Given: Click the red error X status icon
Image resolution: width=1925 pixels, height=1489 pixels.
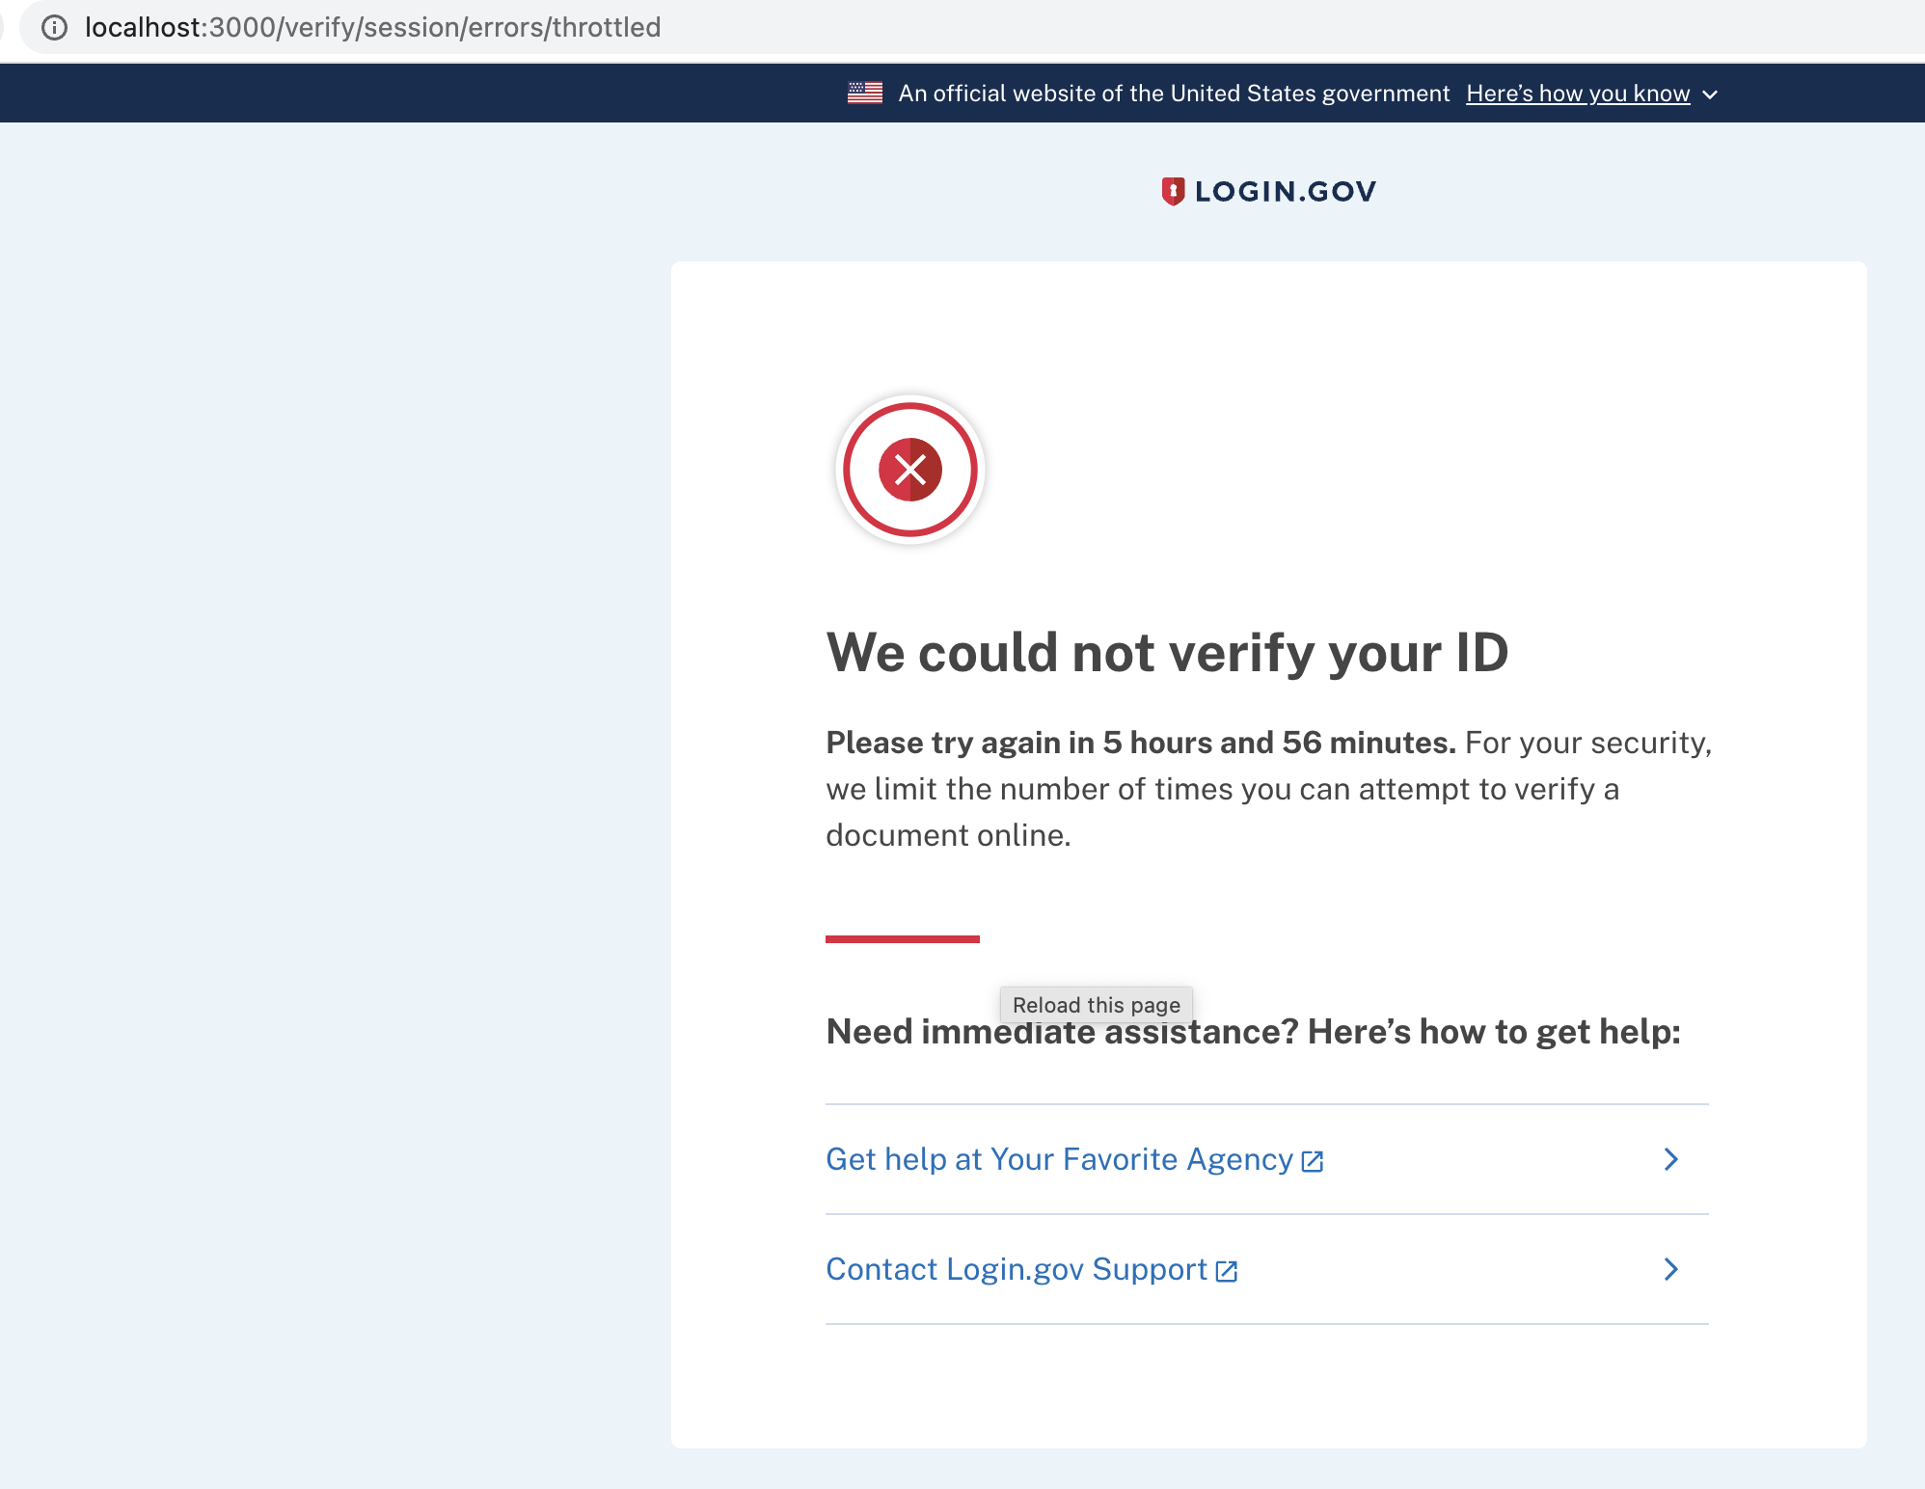Looking at the screenshot, I should (909, 470).
